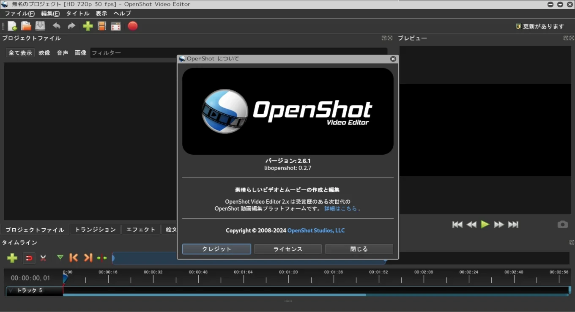Click the フィルター search field
The height and width of the screenshot is (312, 575).
click(x=135, y=53)
